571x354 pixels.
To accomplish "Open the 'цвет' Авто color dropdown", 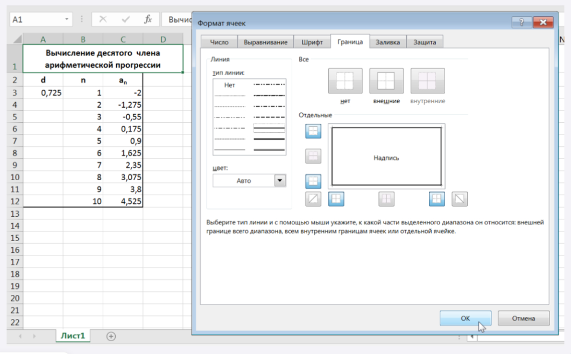I will click(x=279, y=181).
